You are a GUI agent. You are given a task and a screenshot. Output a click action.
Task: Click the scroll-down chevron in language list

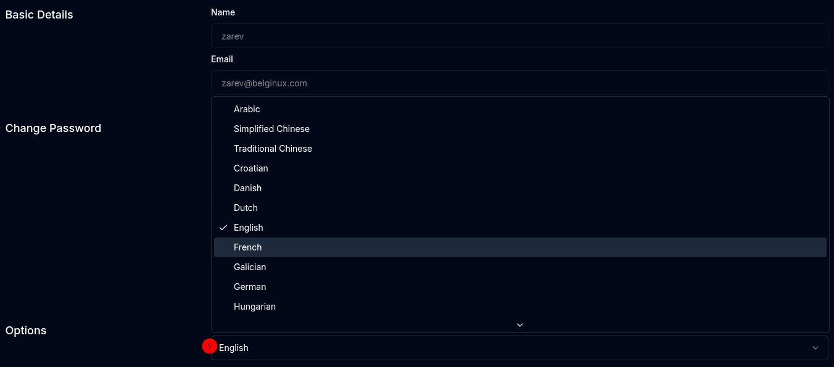click(520, 324)
